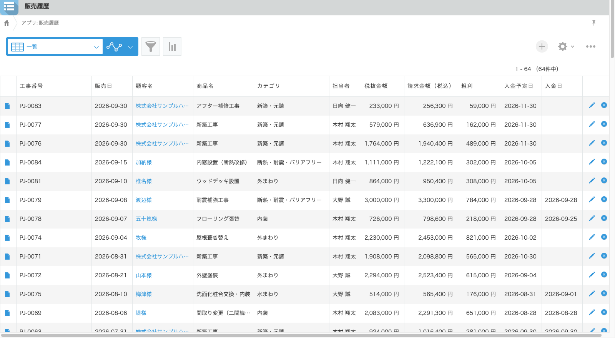Click the アプリ: 販売履歴 breadcrumb
This screenshot has height=338, width=615.
[x=40, y=23]
